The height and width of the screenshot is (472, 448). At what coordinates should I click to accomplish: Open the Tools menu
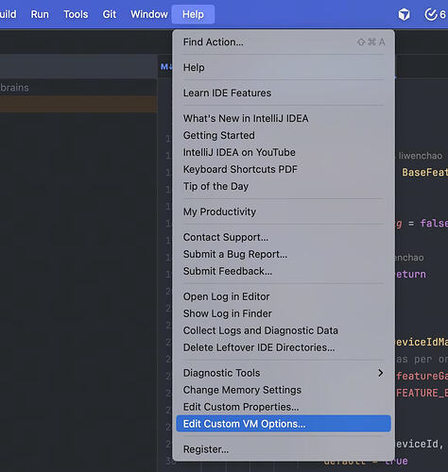point(76,14)
